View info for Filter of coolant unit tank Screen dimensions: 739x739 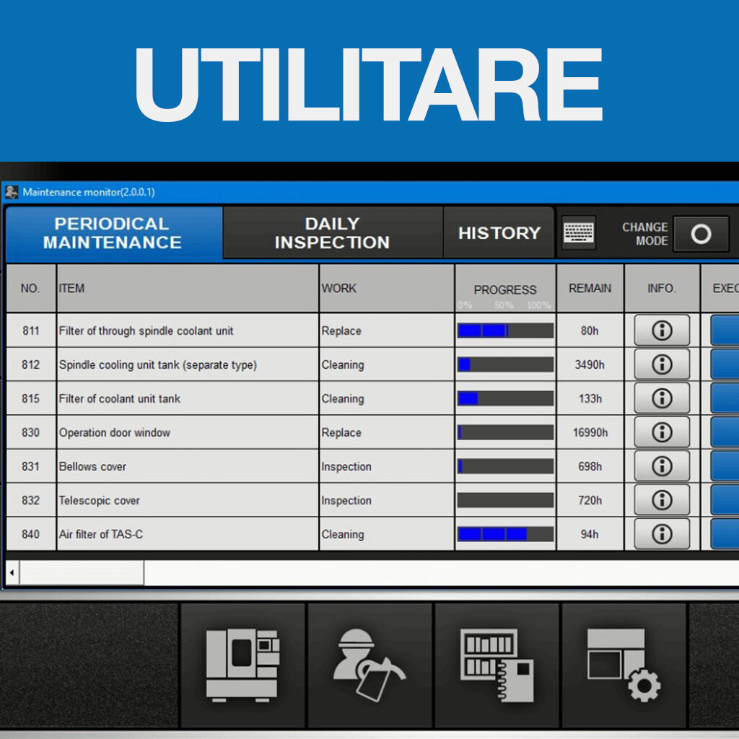point(661,398)
